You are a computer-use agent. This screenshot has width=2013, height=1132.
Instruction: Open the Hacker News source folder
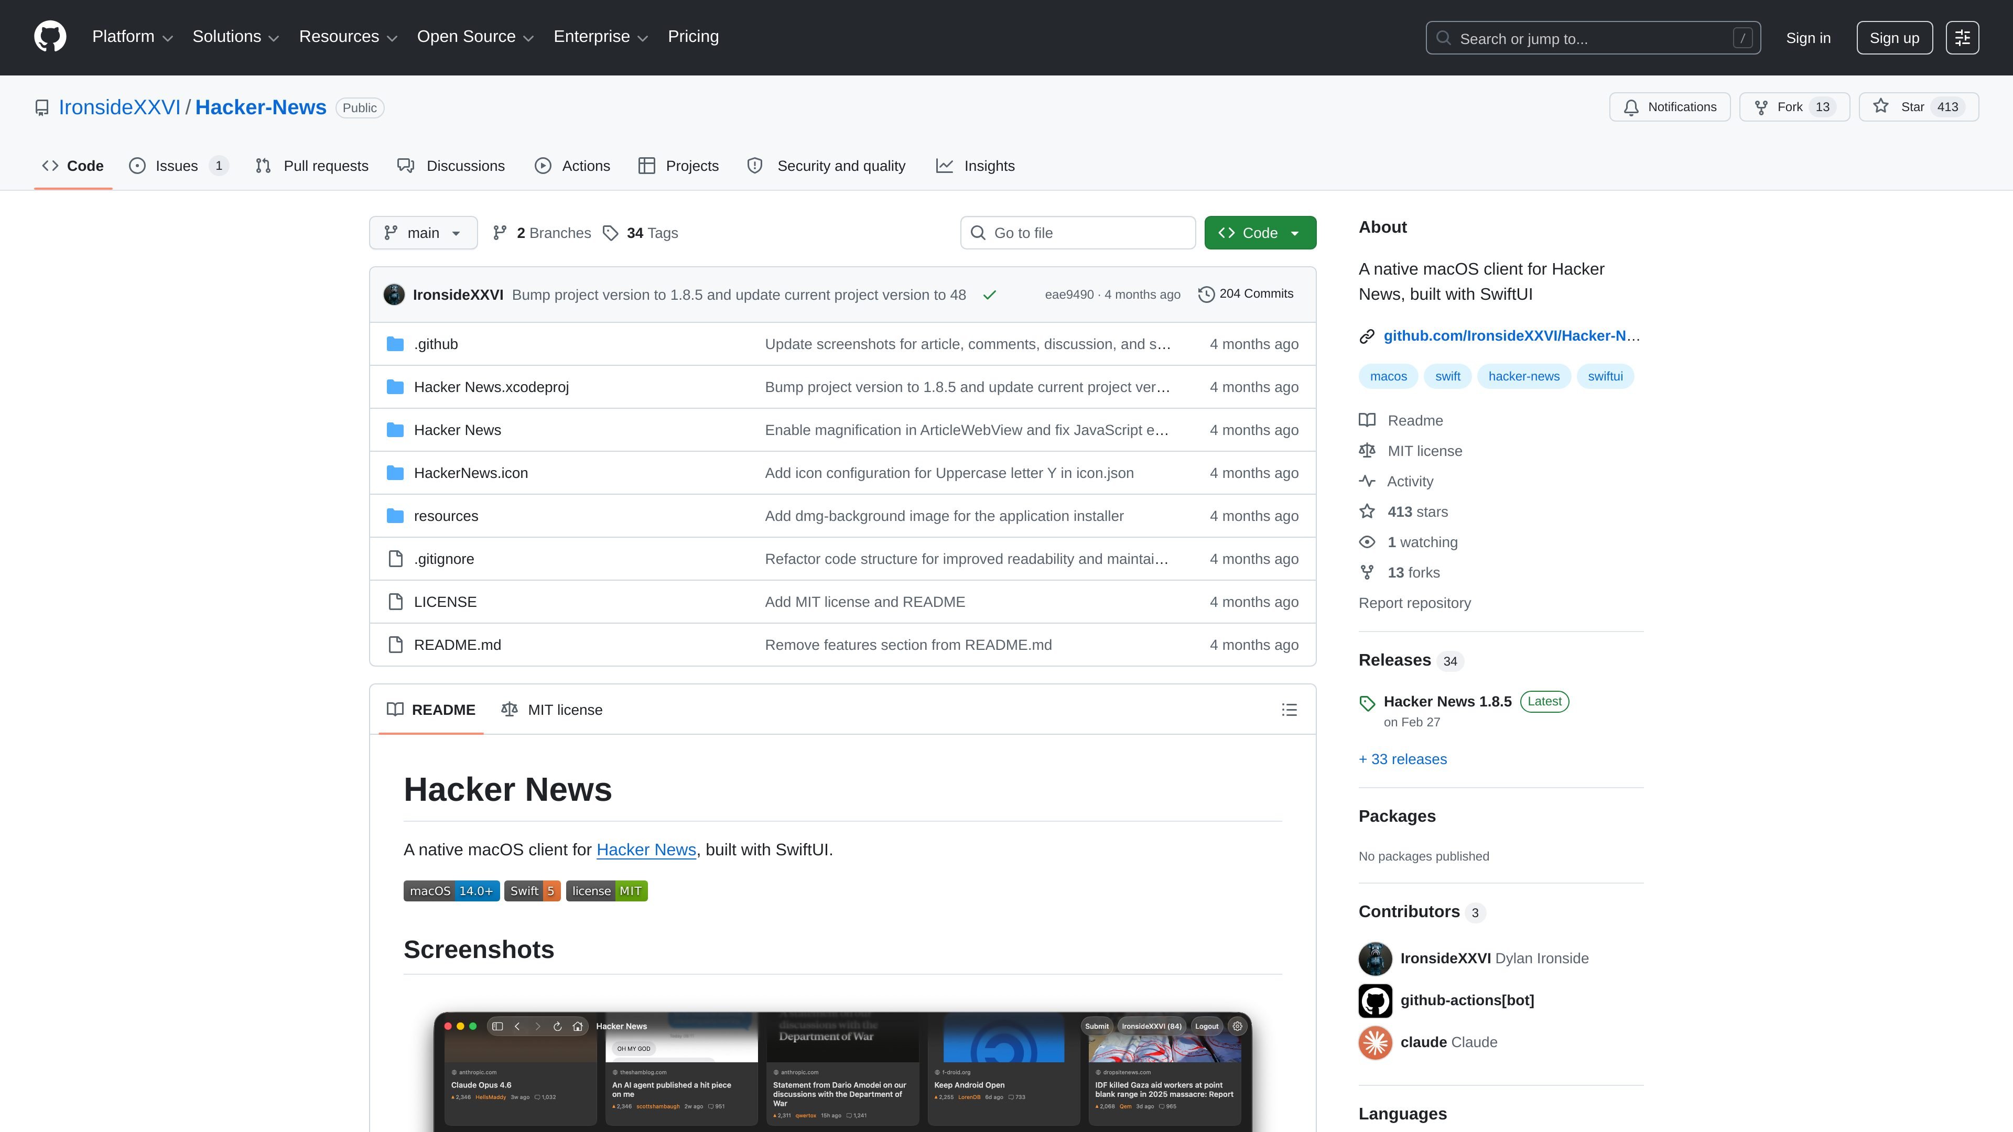pyautogui.click(x=458, y=430)
